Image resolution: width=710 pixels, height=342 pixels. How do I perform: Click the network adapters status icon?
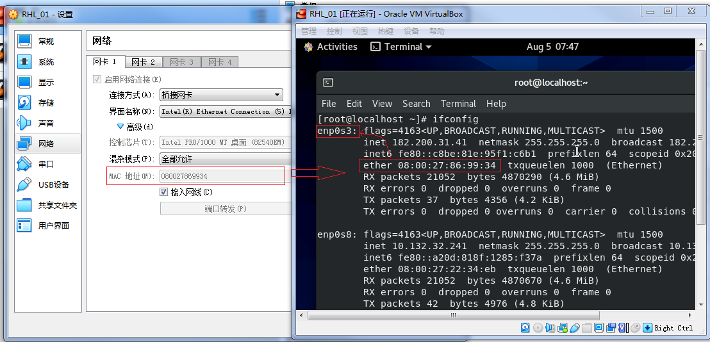563,327
